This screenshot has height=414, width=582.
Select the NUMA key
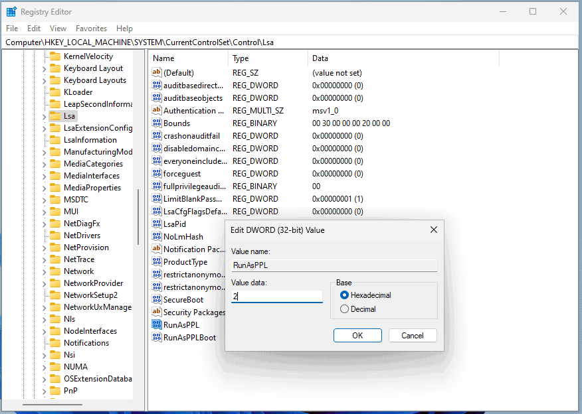point(76,366)
